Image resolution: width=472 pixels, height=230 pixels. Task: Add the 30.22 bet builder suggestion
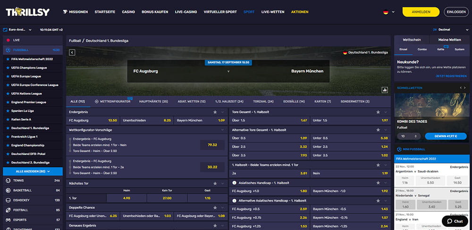pos(212,167)
